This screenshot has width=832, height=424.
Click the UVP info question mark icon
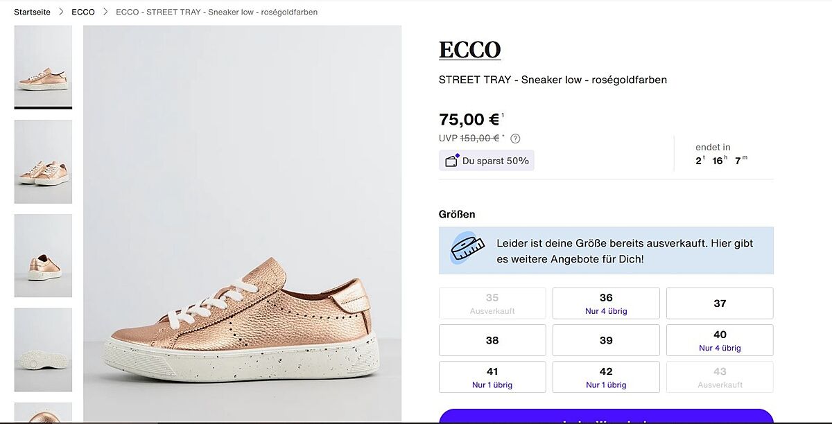click(x=515, y=139)
